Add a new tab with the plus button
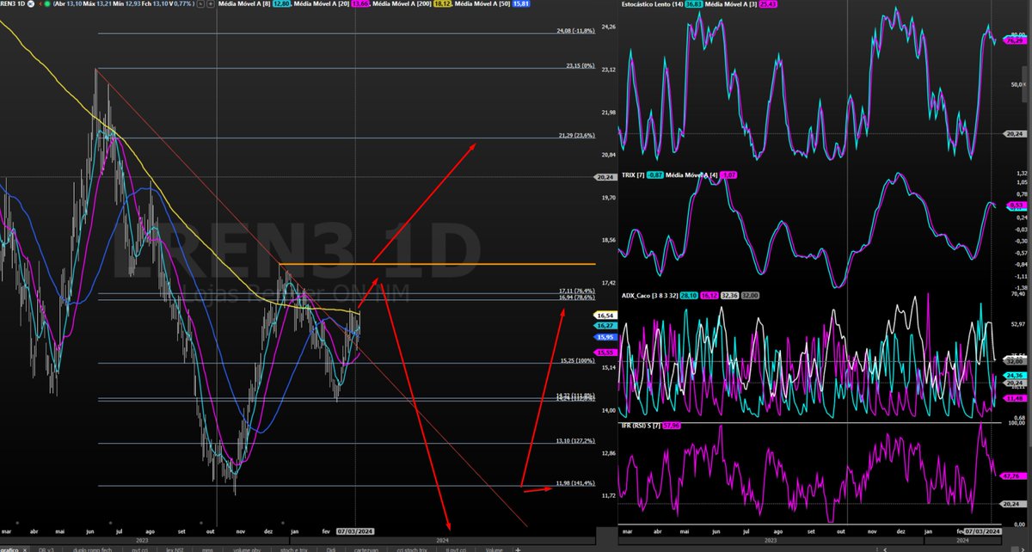The image size is (1032, 552). pyautogui.click(x=519, y=548)
